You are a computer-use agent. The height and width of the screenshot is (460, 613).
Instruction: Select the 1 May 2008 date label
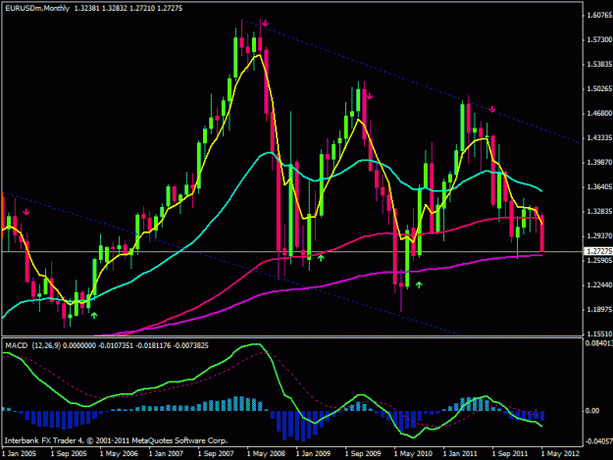click(x=266, y=454)
